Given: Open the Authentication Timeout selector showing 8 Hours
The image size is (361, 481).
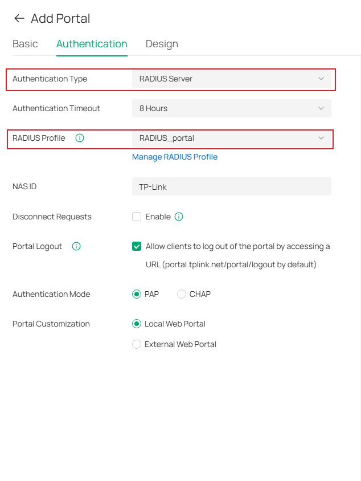Looking at the screenshot, I should coord(231,108).
